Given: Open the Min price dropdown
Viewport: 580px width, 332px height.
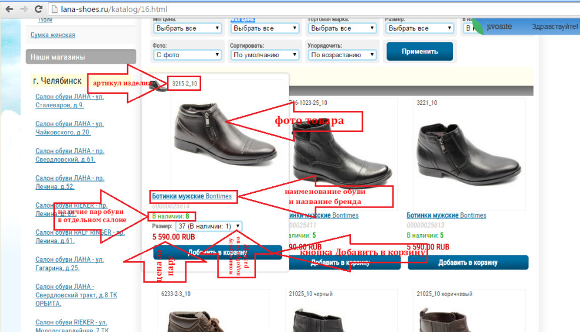Looking at the screenshot, I should click(x=187, y=28).
